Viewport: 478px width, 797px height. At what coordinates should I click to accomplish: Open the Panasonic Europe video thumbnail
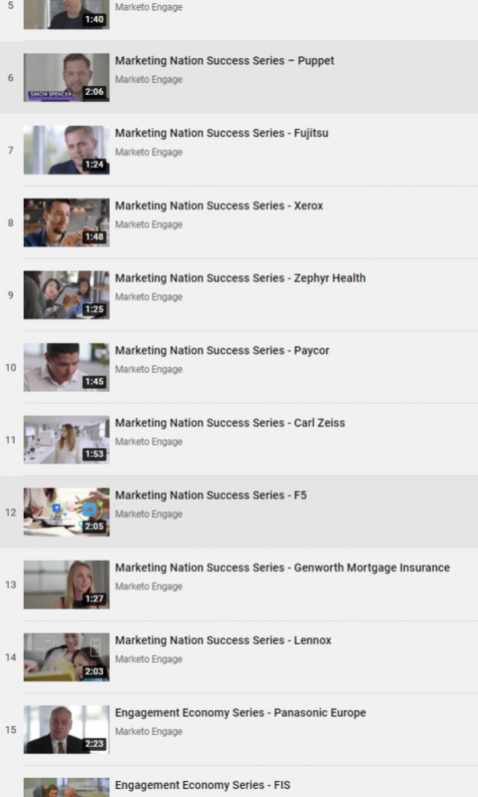[x=67, y=729]
